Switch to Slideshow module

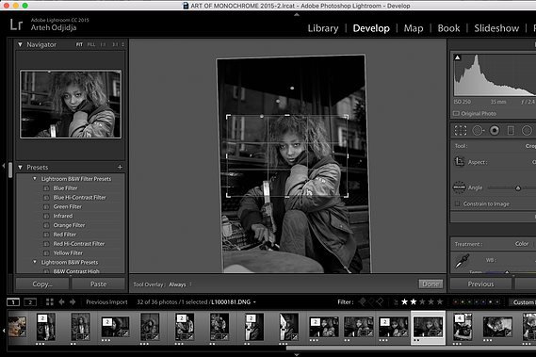point(496,28)
